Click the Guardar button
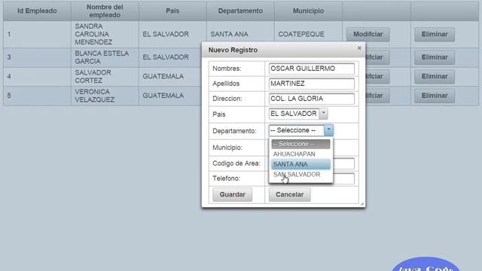This screenshot has height=271, width=482. coord(233,194)
